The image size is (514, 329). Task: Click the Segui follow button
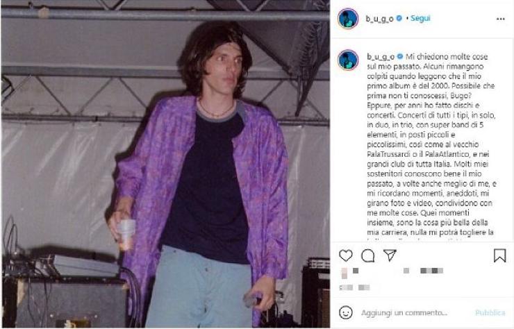pyautogui.click(x=420, y=18)
